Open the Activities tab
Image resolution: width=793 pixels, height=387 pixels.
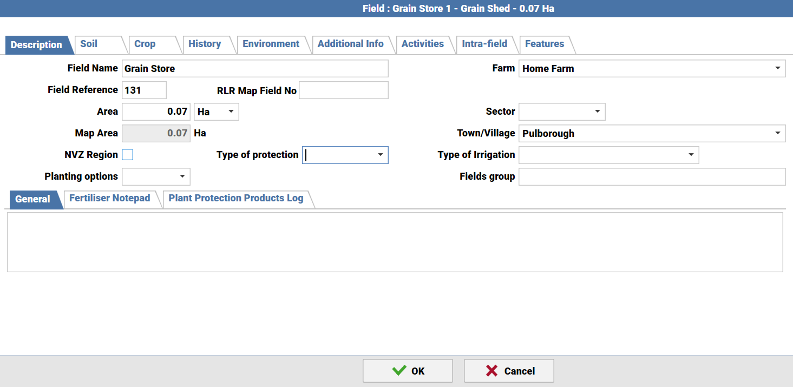click(423, 44)
